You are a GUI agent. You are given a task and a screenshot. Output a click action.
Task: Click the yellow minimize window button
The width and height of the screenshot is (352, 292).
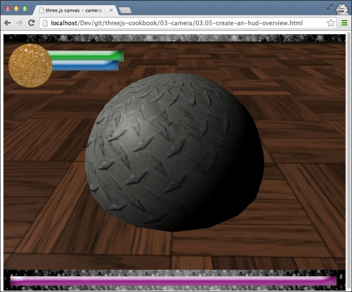pos(16,8)
